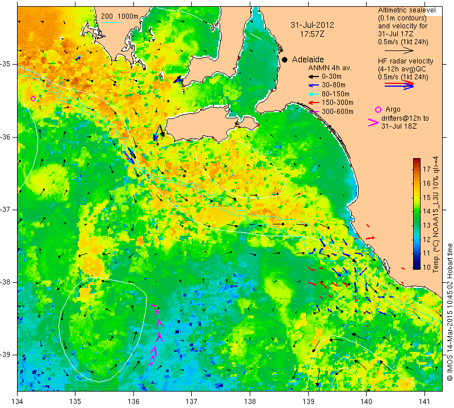Click the 136 longitude axis label
The width and height of the screenshot is (454, 408).
pos(133,402)
